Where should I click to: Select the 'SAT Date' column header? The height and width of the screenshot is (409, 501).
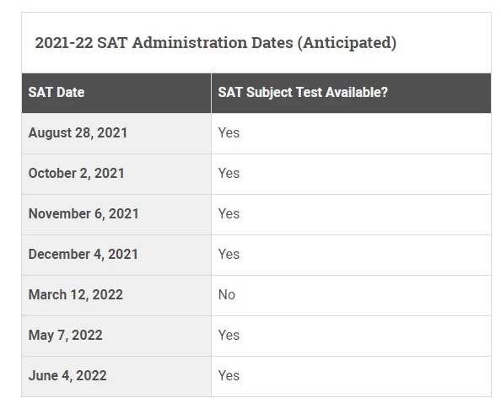[x=116, y=93]
